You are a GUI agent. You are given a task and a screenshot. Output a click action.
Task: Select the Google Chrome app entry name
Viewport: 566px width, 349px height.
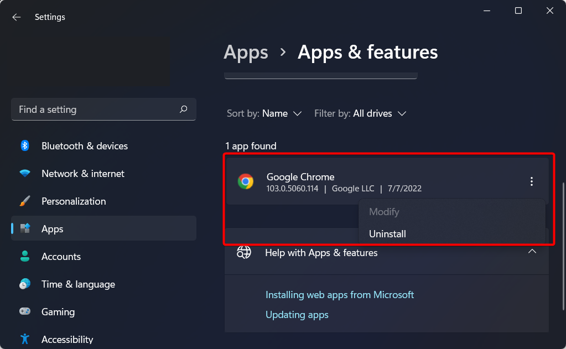(x=300, y=177)
